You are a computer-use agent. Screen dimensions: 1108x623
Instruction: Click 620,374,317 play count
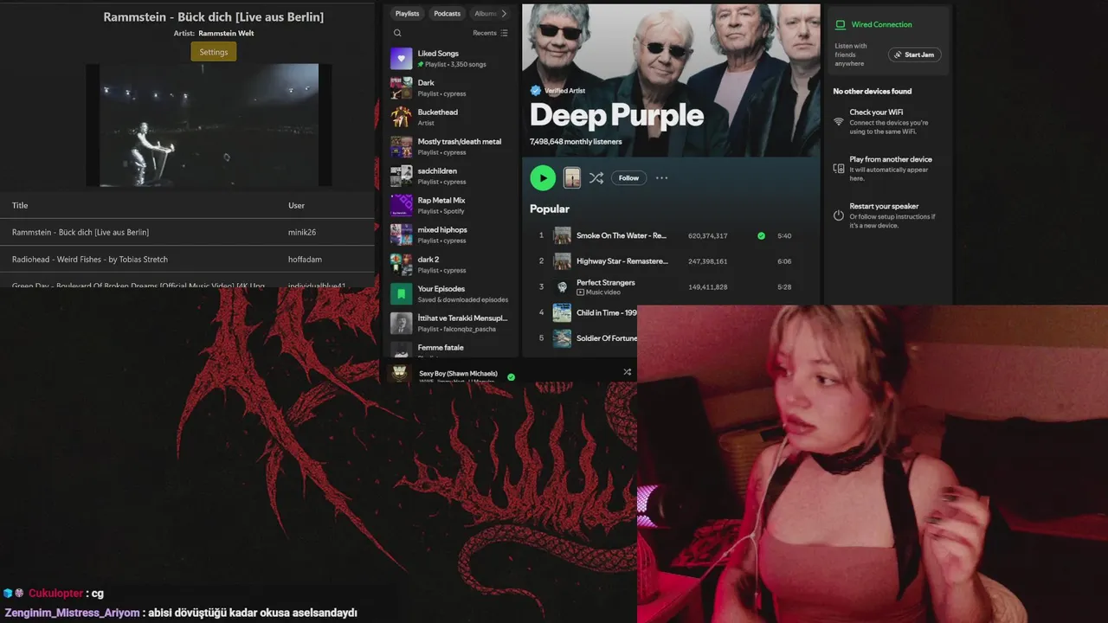point(708,235)
